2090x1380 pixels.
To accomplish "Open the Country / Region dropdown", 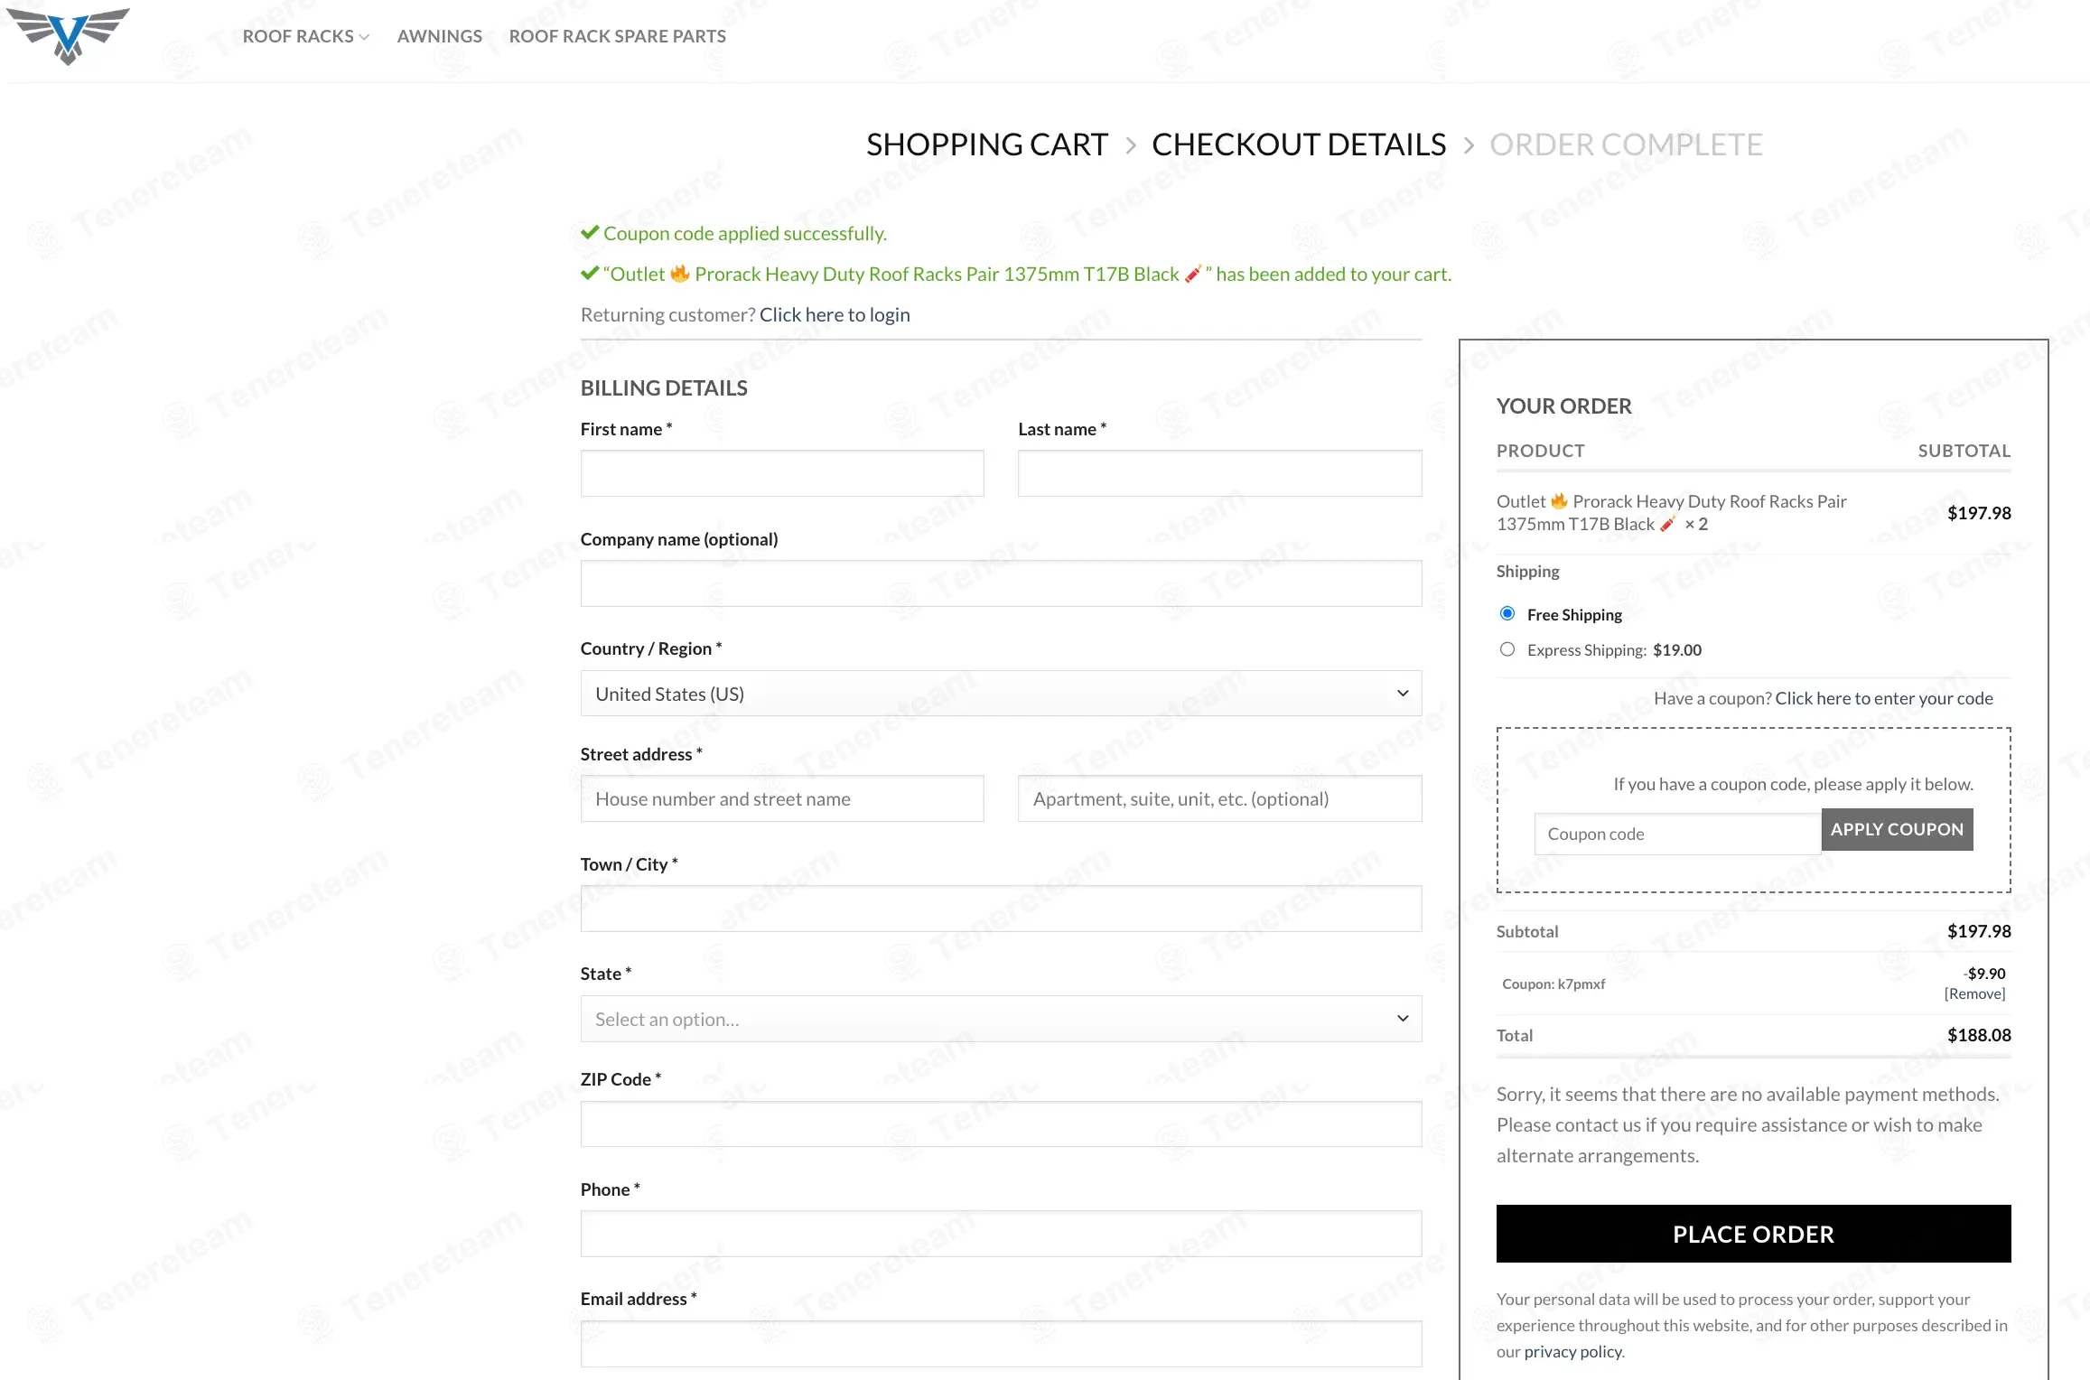I will (x=1001, y=694).
